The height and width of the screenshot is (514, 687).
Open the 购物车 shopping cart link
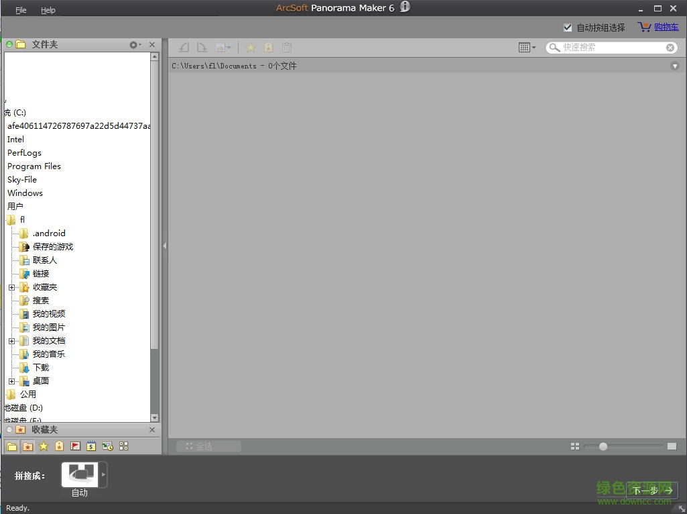[x=664, y=27]
